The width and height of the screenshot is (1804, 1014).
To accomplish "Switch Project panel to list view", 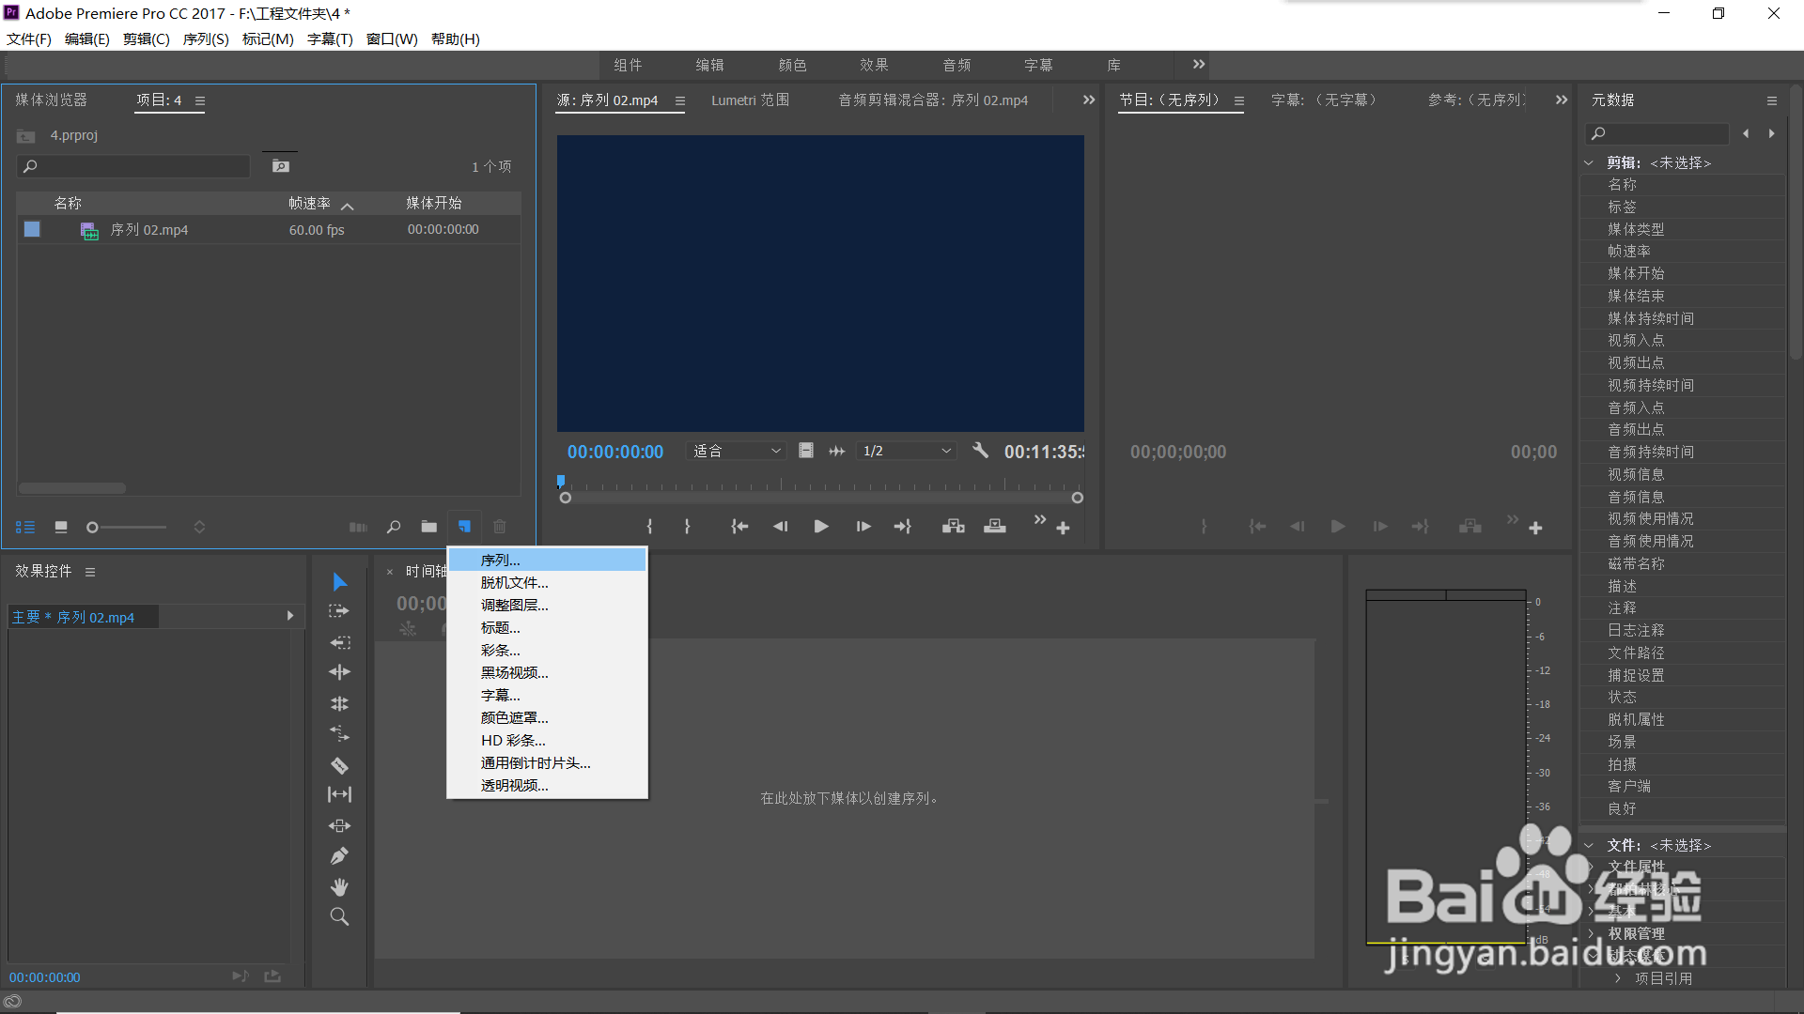I will coord(25,528).
